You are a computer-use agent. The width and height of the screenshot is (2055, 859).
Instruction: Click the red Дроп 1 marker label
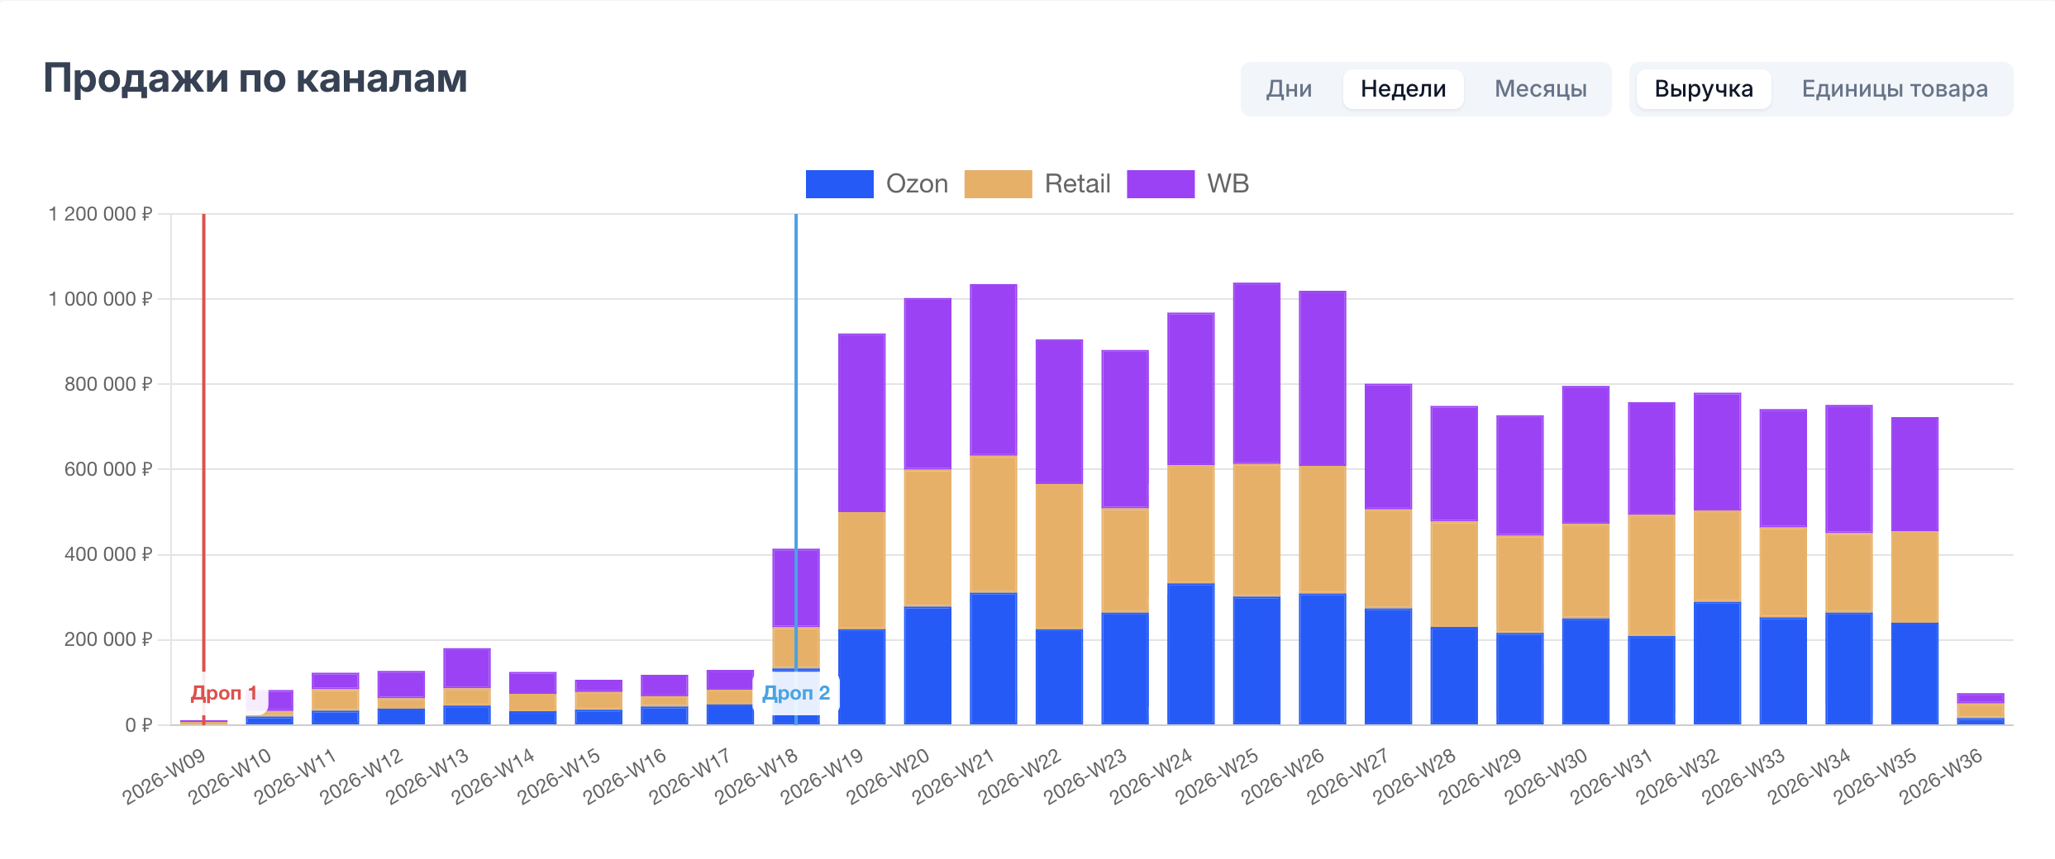click(224, 693)
